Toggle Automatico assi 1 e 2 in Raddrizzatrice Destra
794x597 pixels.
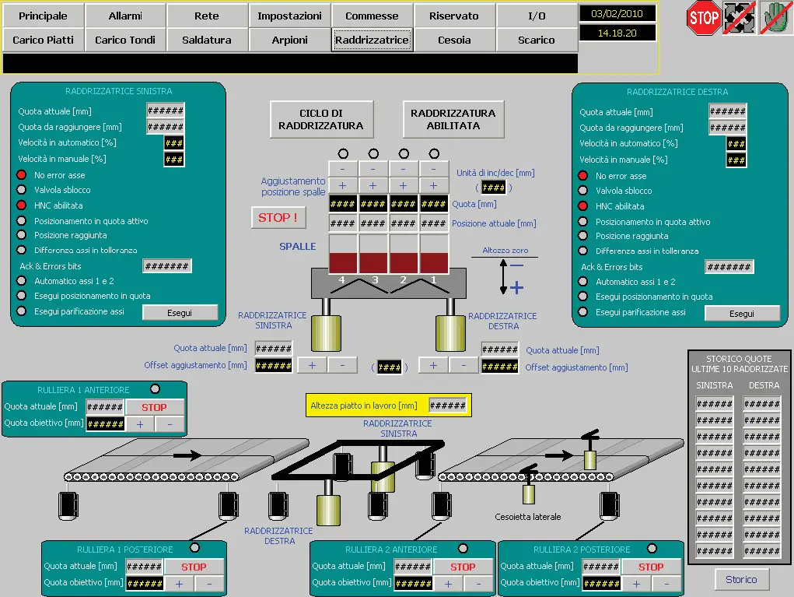coord(582,282)
